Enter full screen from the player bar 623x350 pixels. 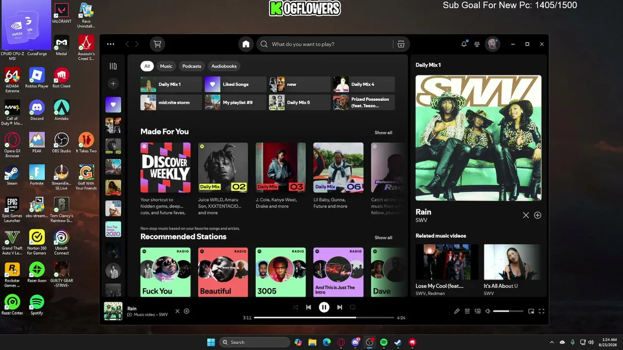tap(541, 311)
